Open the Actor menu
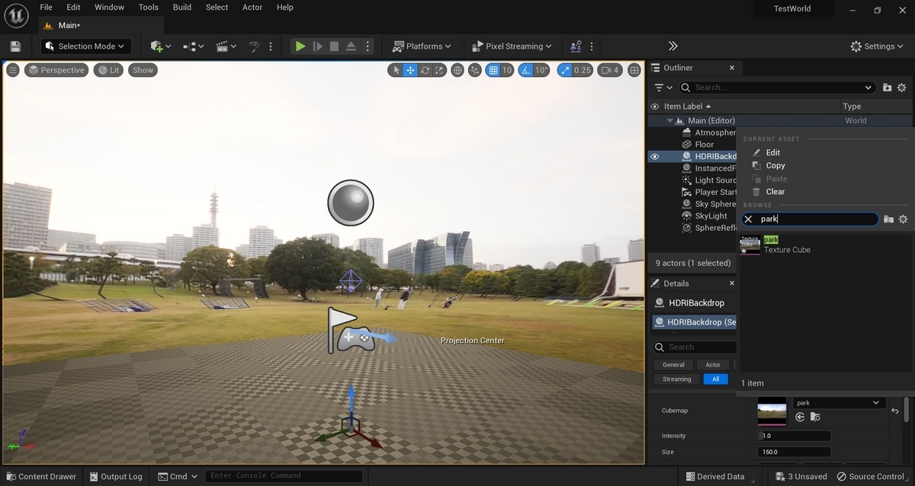 252,8
